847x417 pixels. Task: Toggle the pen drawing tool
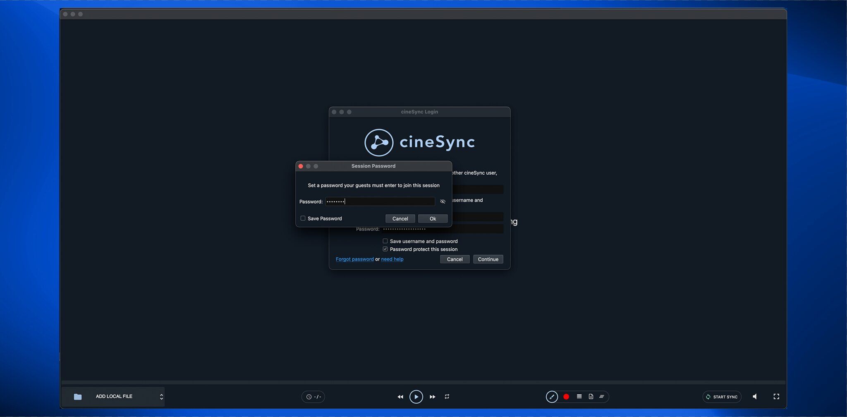[x=552, y=397]
